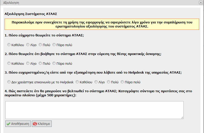Image resolution: width=204 pixels, height=133 pixels.
Task: Select 'Πολύ' for question 1 usability
Action: 40,45
